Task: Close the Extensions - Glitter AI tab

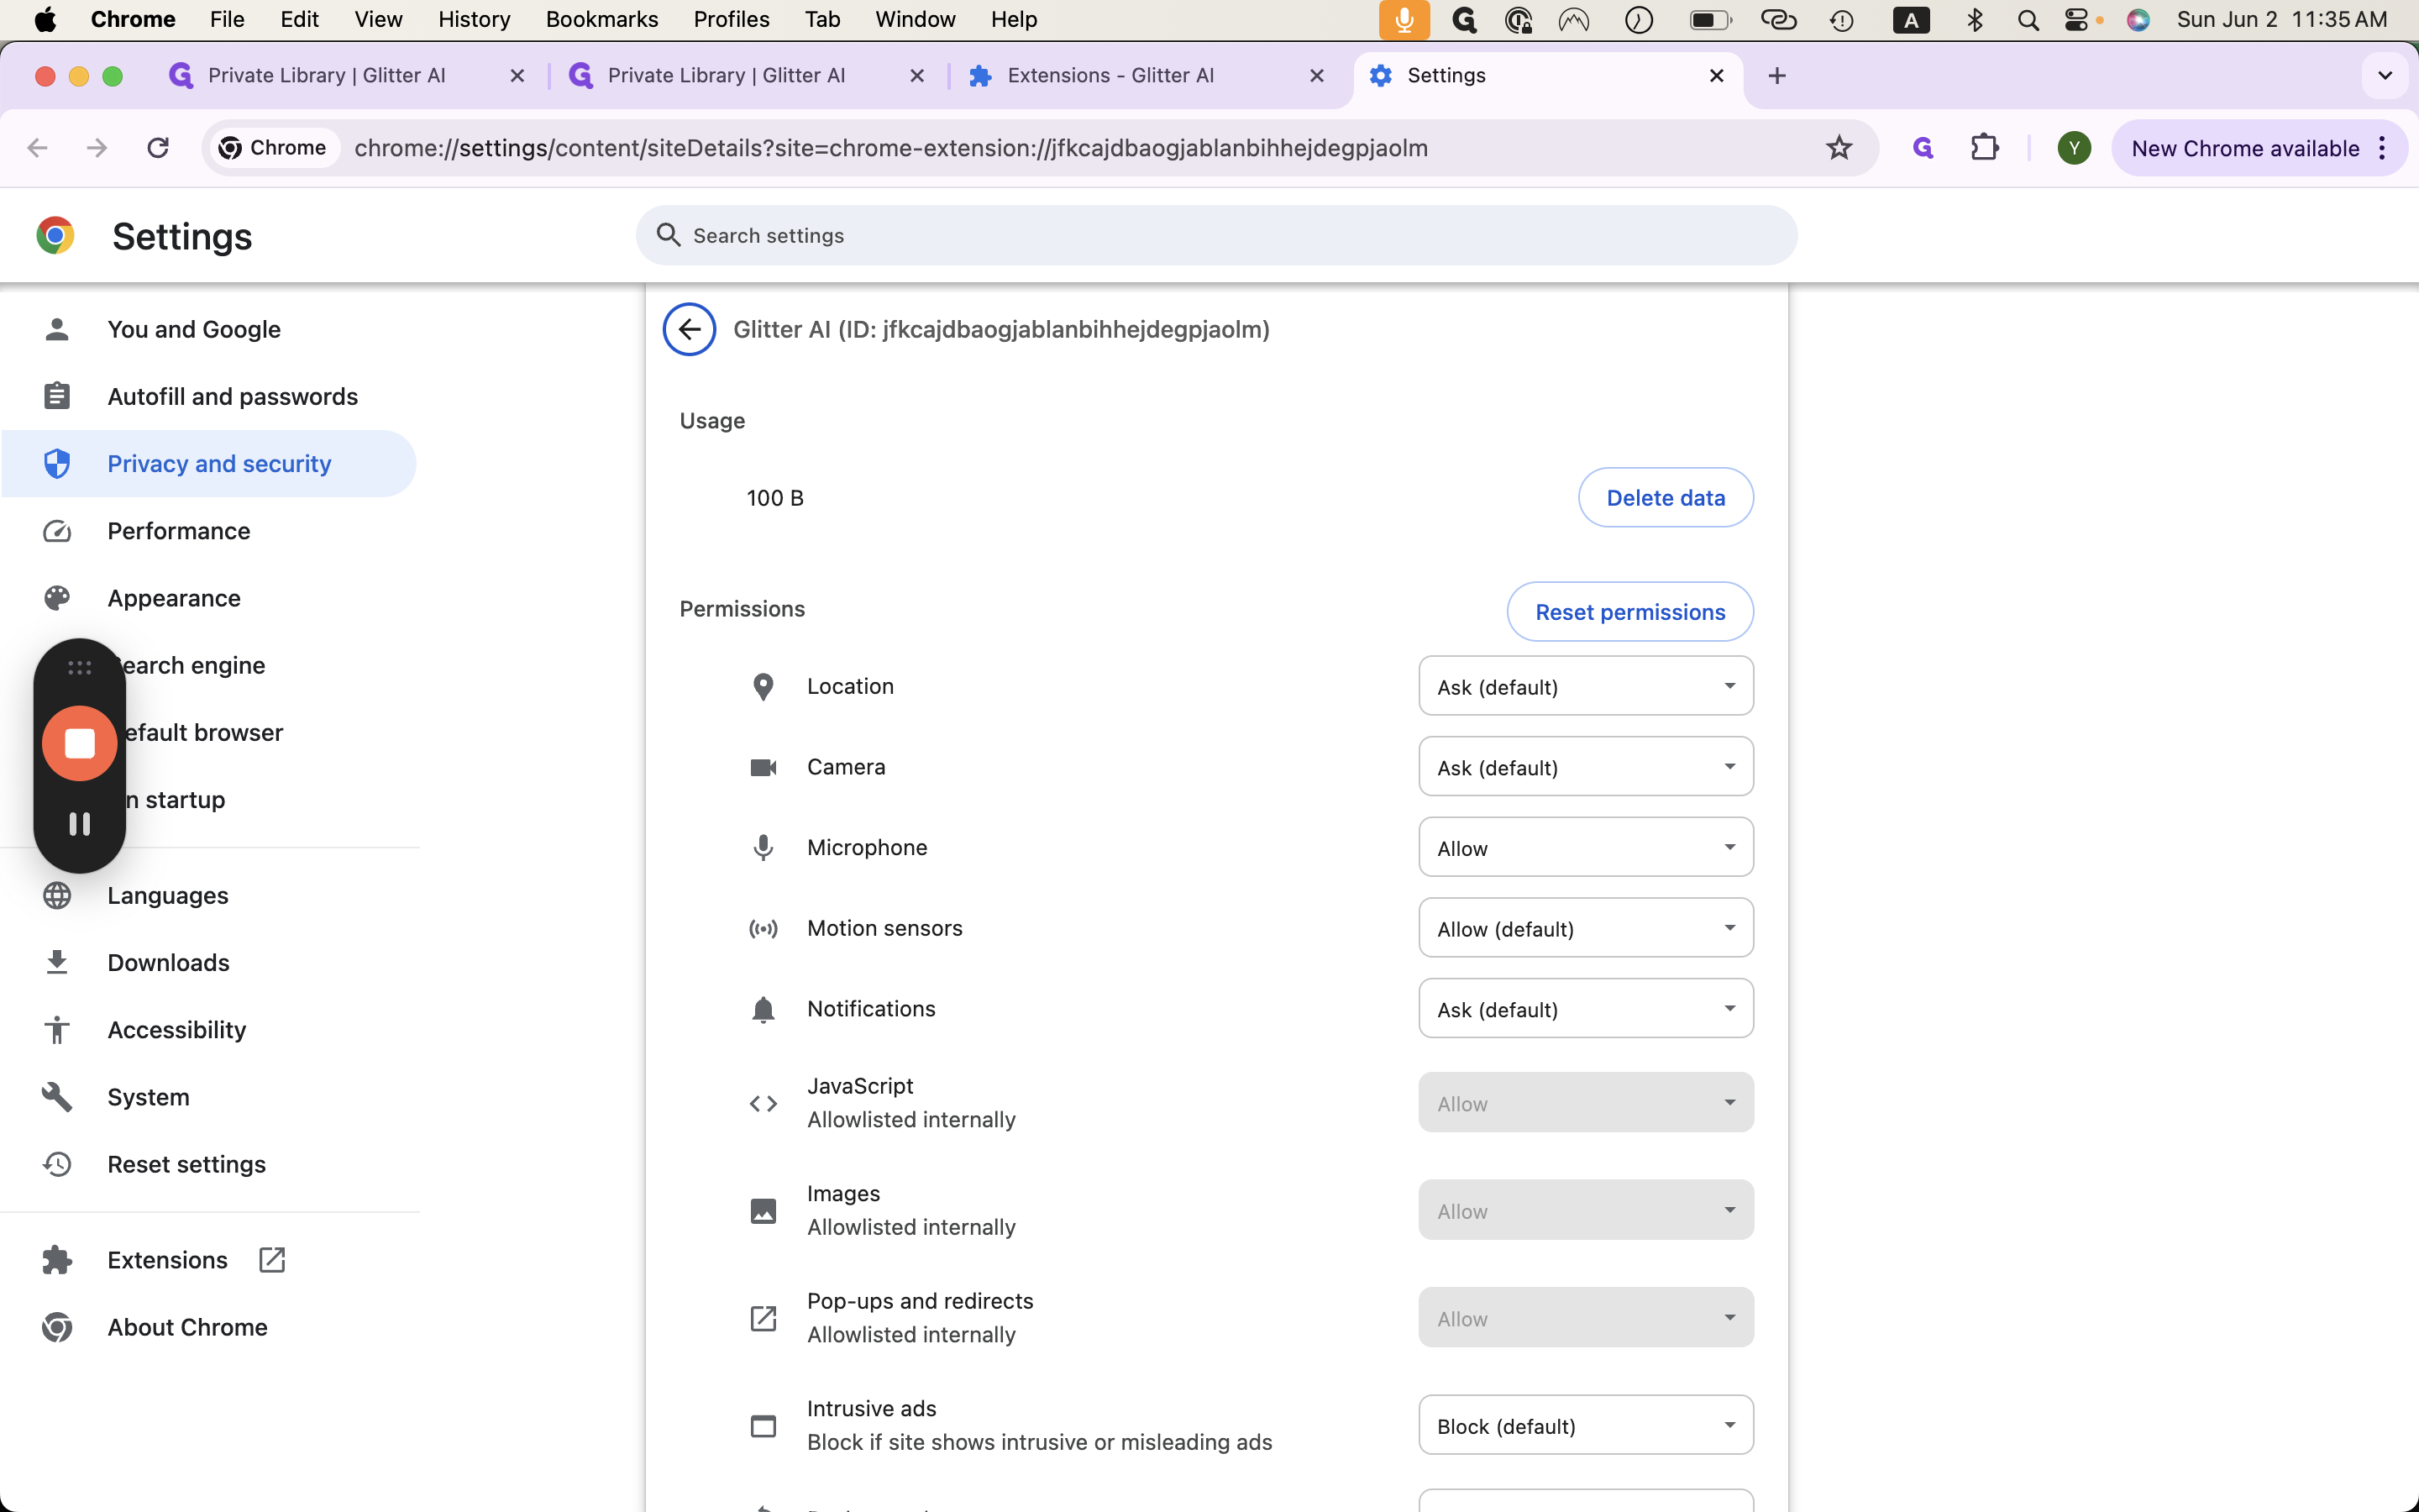Action: [1316, 76]
